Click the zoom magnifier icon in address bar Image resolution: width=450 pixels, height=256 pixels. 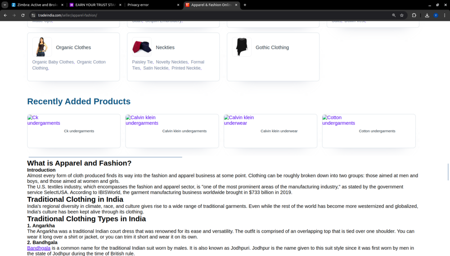click(394, 15)
